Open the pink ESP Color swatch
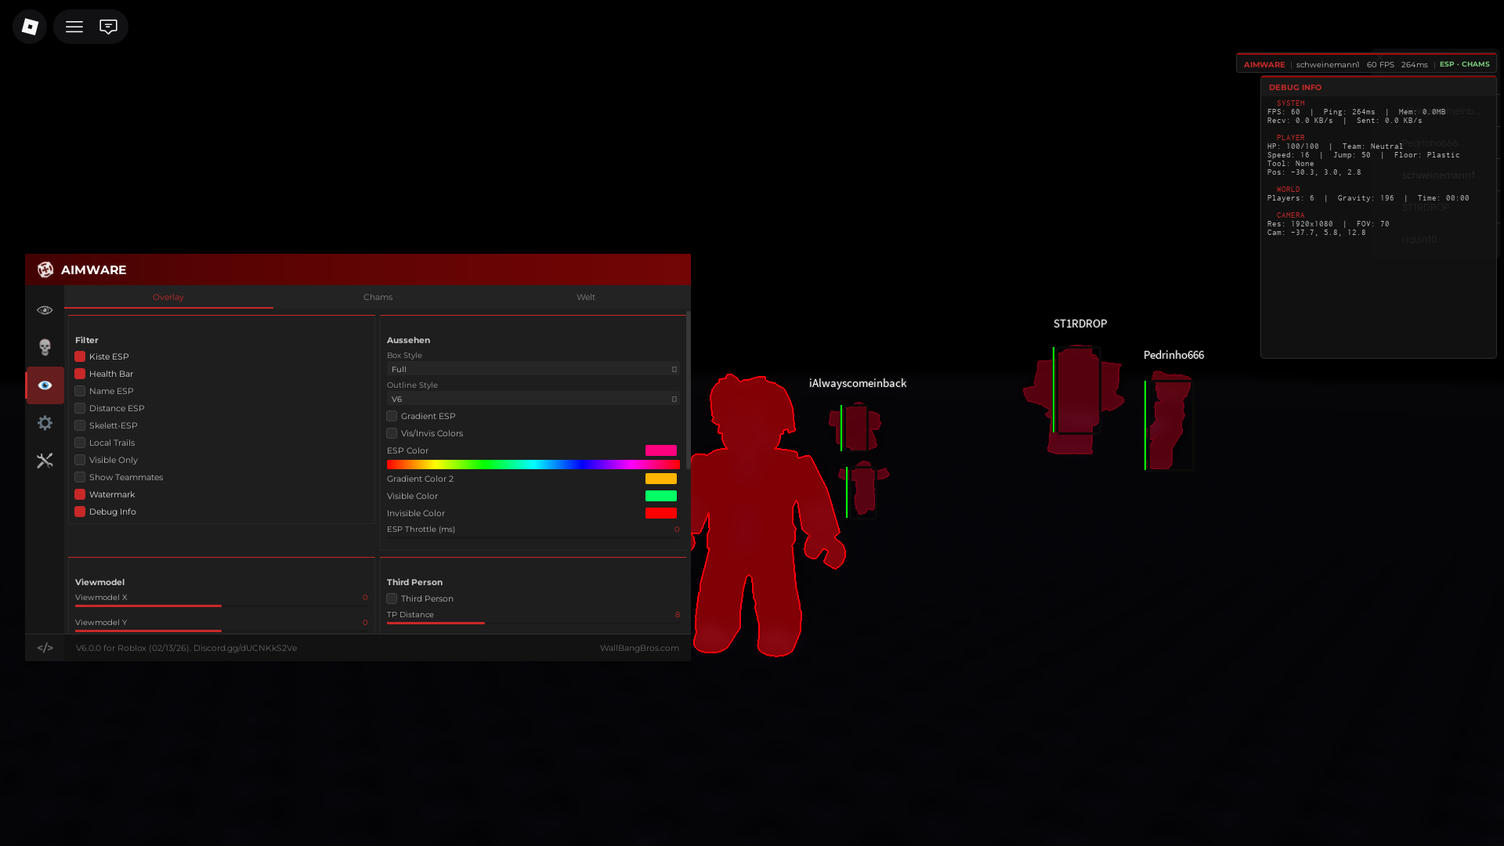The width and height of the screenshot is (1504, 846). [x=661, y=450]
